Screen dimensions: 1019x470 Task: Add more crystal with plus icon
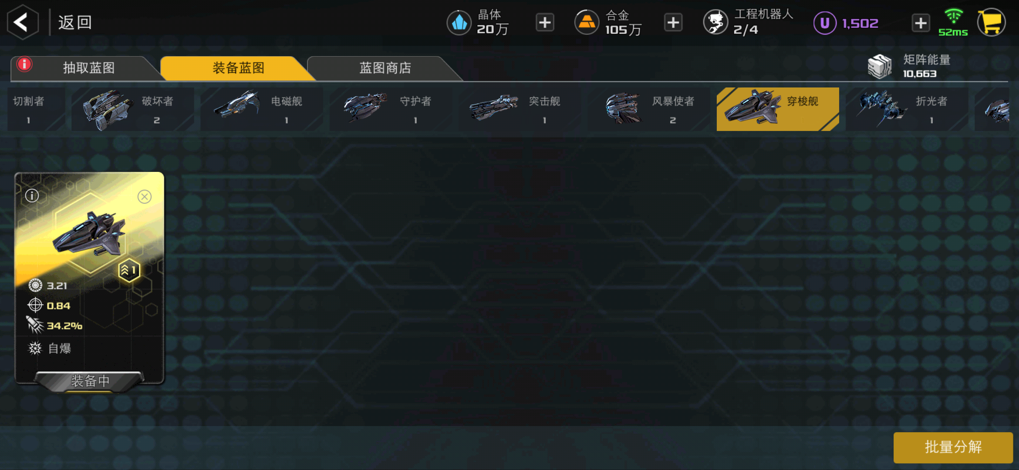545,23
